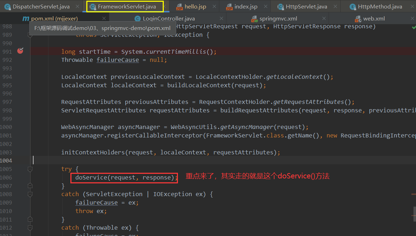Select the pom.xml (mjjexer) tab

(x=54, y=18)
